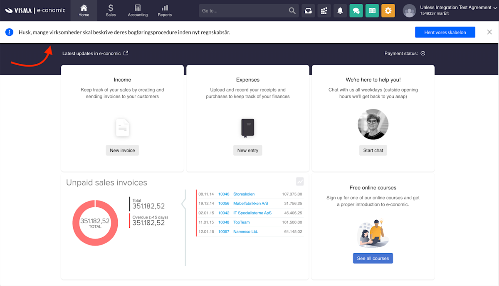Open the inbox tray icon

(x=308, y=10)
